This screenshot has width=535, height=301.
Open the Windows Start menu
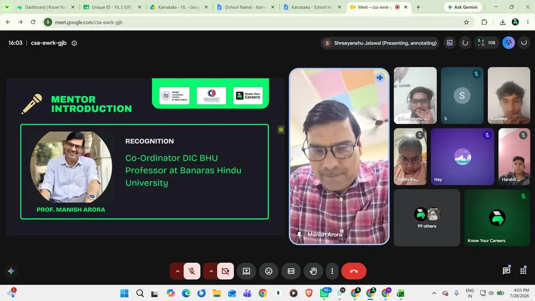pos(124,293)
